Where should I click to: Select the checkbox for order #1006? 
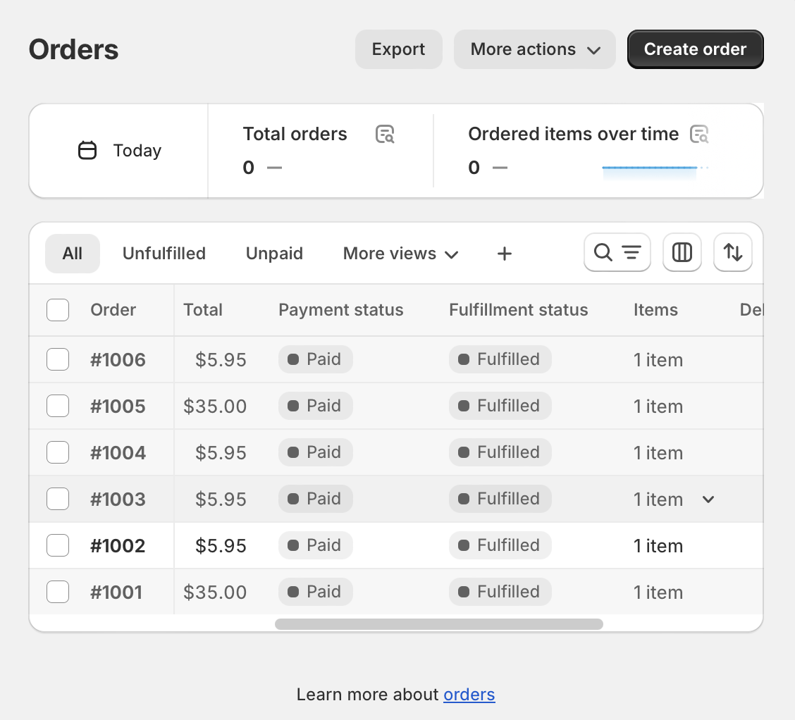tap(58, 359)
